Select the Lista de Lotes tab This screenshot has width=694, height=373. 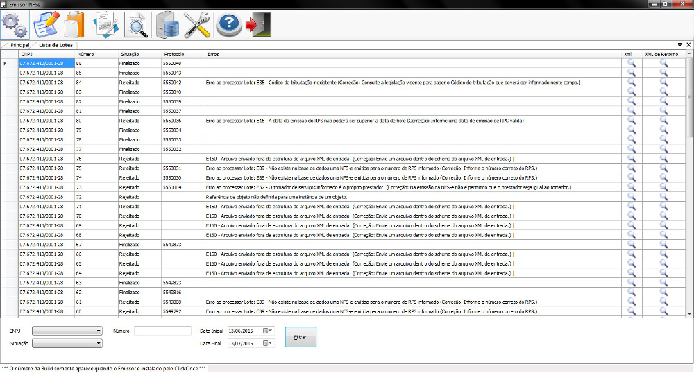[56, 45]
